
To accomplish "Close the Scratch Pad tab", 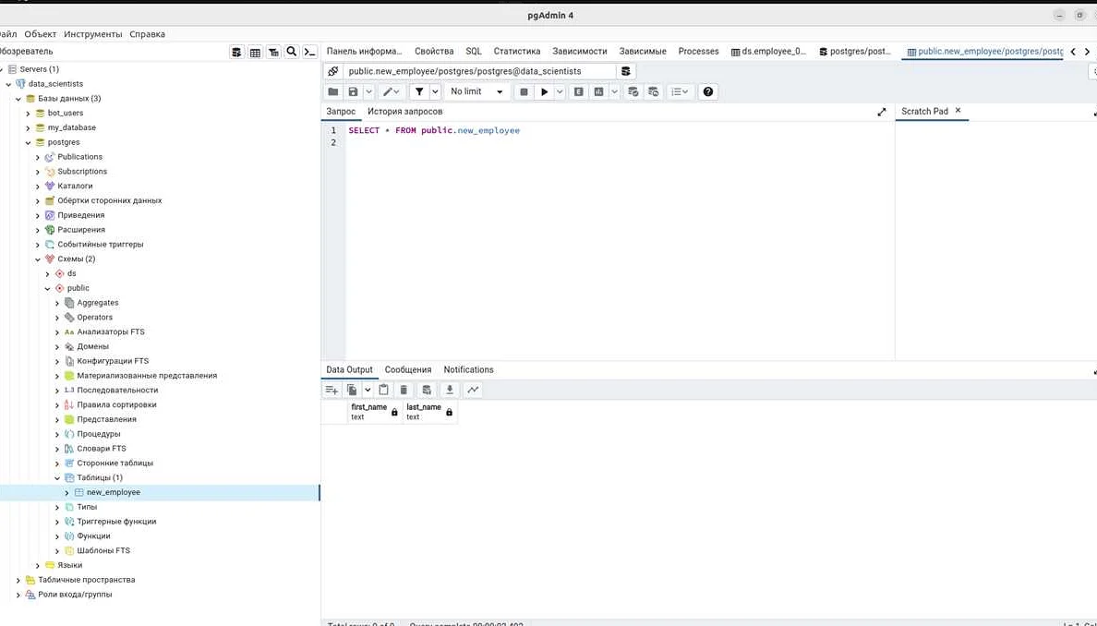I will click(958, 111).
